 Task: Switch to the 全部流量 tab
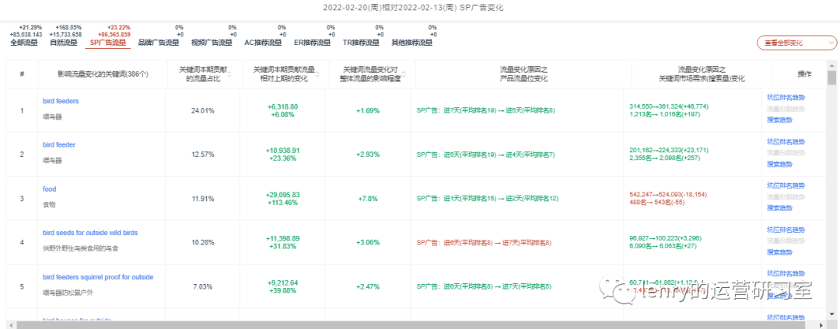click(x=24, y=42)
